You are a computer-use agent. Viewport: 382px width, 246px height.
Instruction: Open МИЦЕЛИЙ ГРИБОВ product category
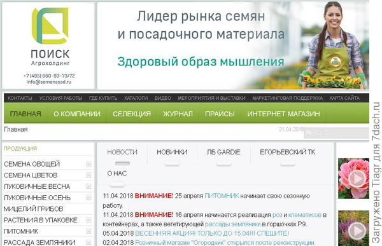(33, 208)
